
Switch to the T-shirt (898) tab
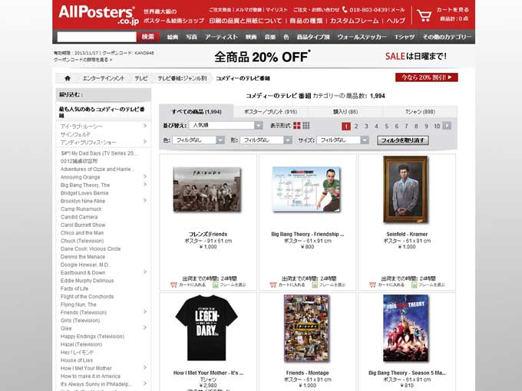pyautogui.click(x=420, y=112)
